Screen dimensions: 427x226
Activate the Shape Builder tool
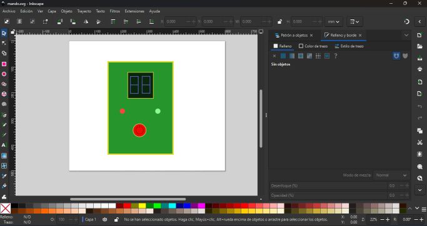click(4, 53)
